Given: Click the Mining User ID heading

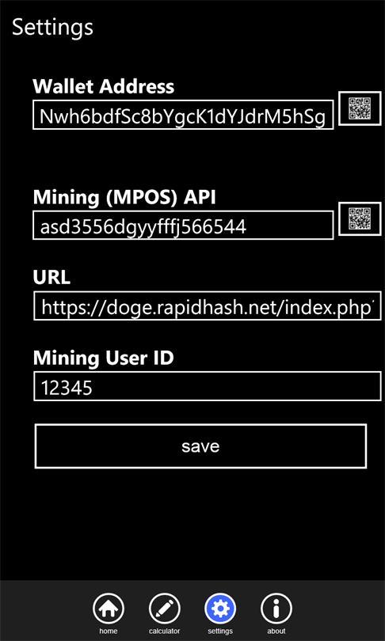Looking at the screenshot, I should (104, 358).
